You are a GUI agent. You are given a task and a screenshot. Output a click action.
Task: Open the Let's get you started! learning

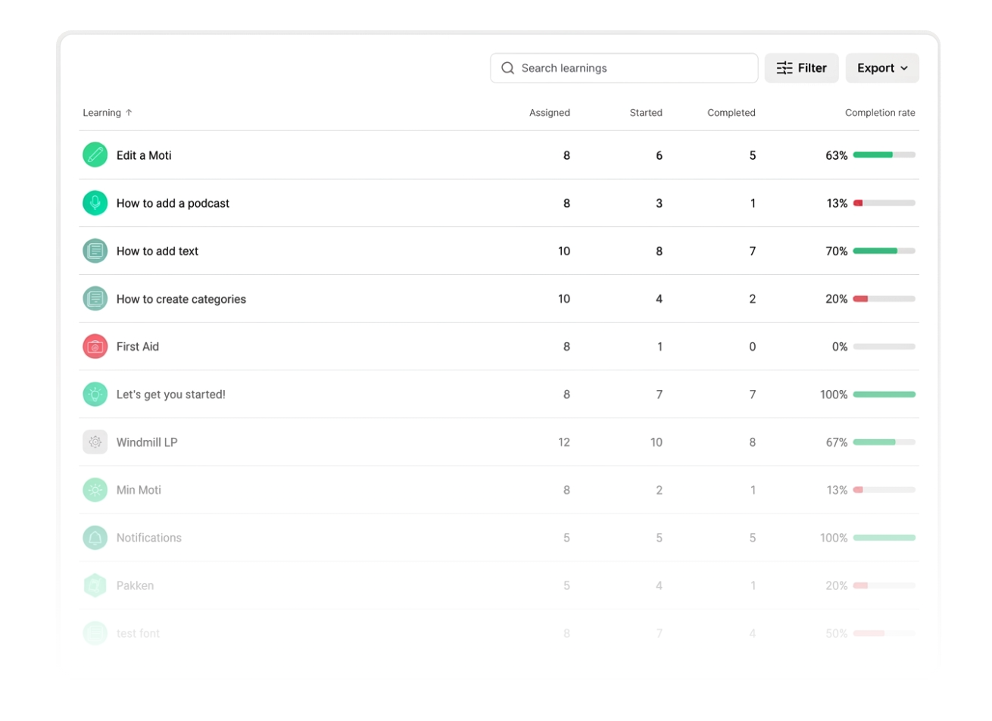[171, 395]
